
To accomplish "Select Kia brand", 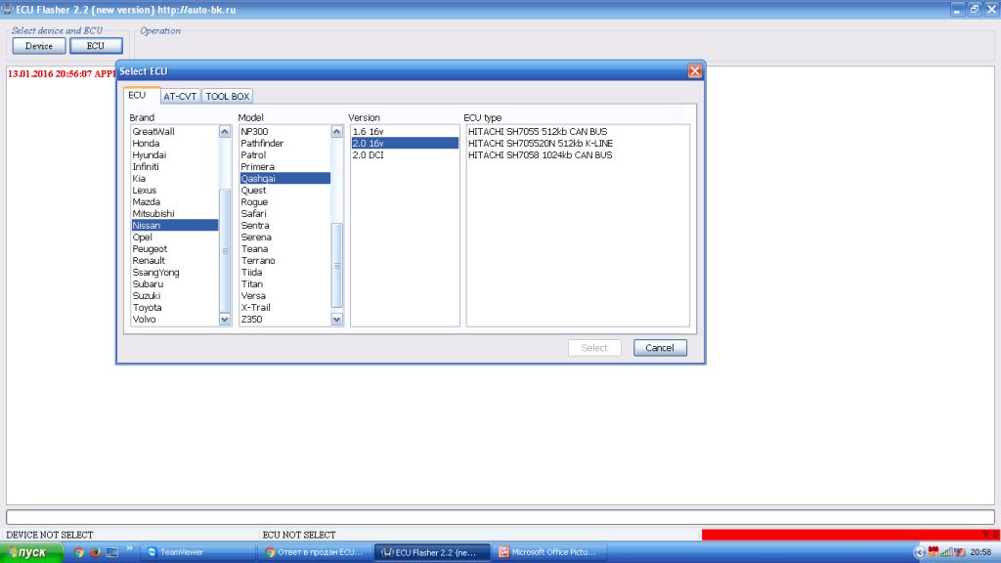I will [174, 179].
